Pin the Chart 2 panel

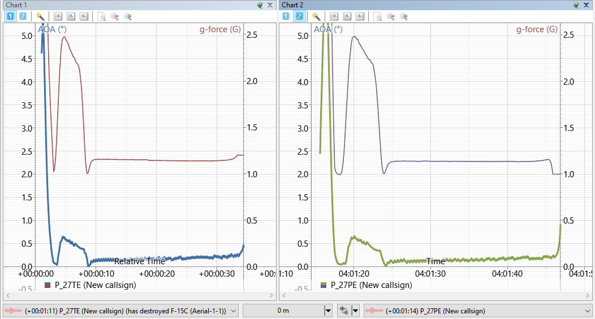576,5
